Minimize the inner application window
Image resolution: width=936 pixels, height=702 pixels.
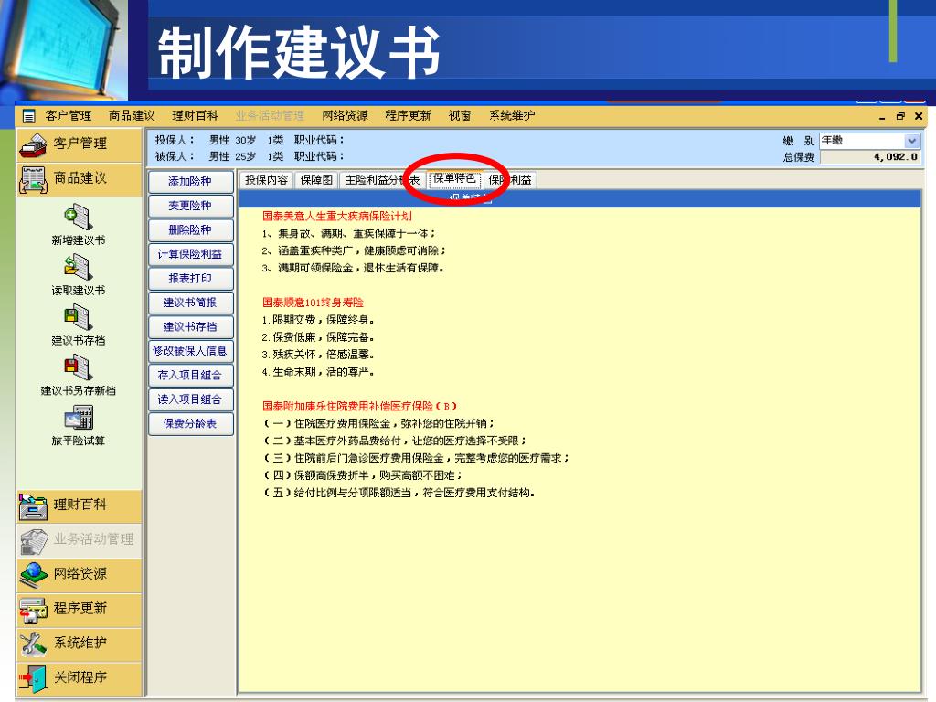pos(882,118)
